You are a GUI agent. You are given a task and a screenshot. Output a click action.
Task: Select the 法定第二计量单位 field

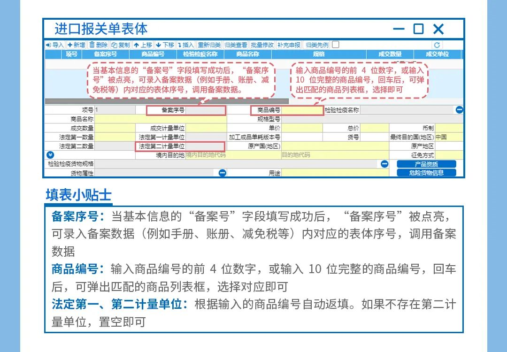205,146
